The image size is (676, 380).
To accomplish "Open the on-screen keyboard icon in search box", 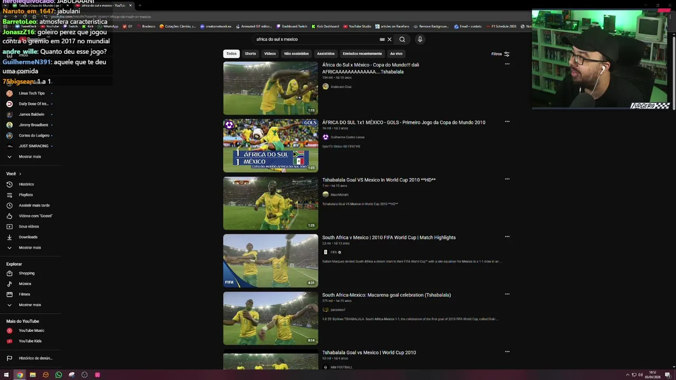I will coord(382,39).
